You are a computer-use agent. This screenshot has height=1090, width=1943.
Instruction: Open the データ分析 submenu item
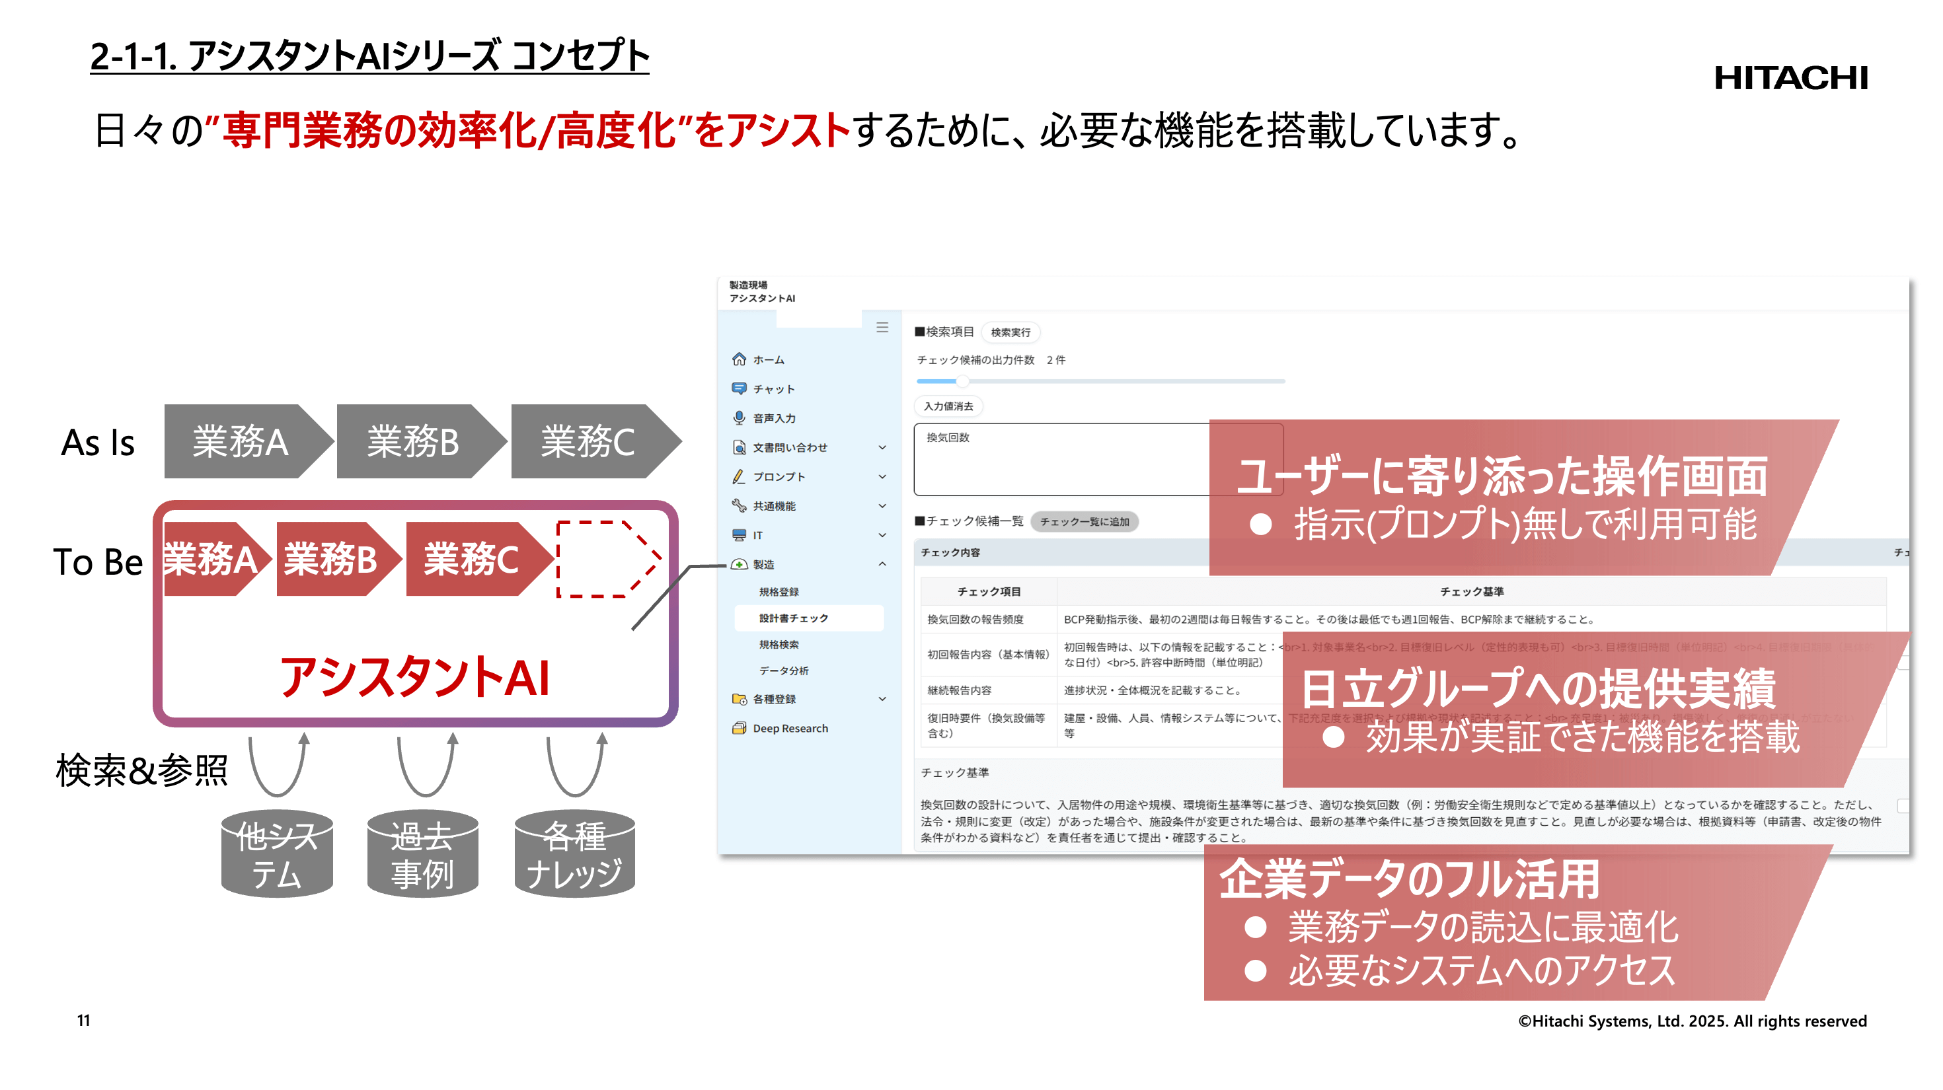784,671
